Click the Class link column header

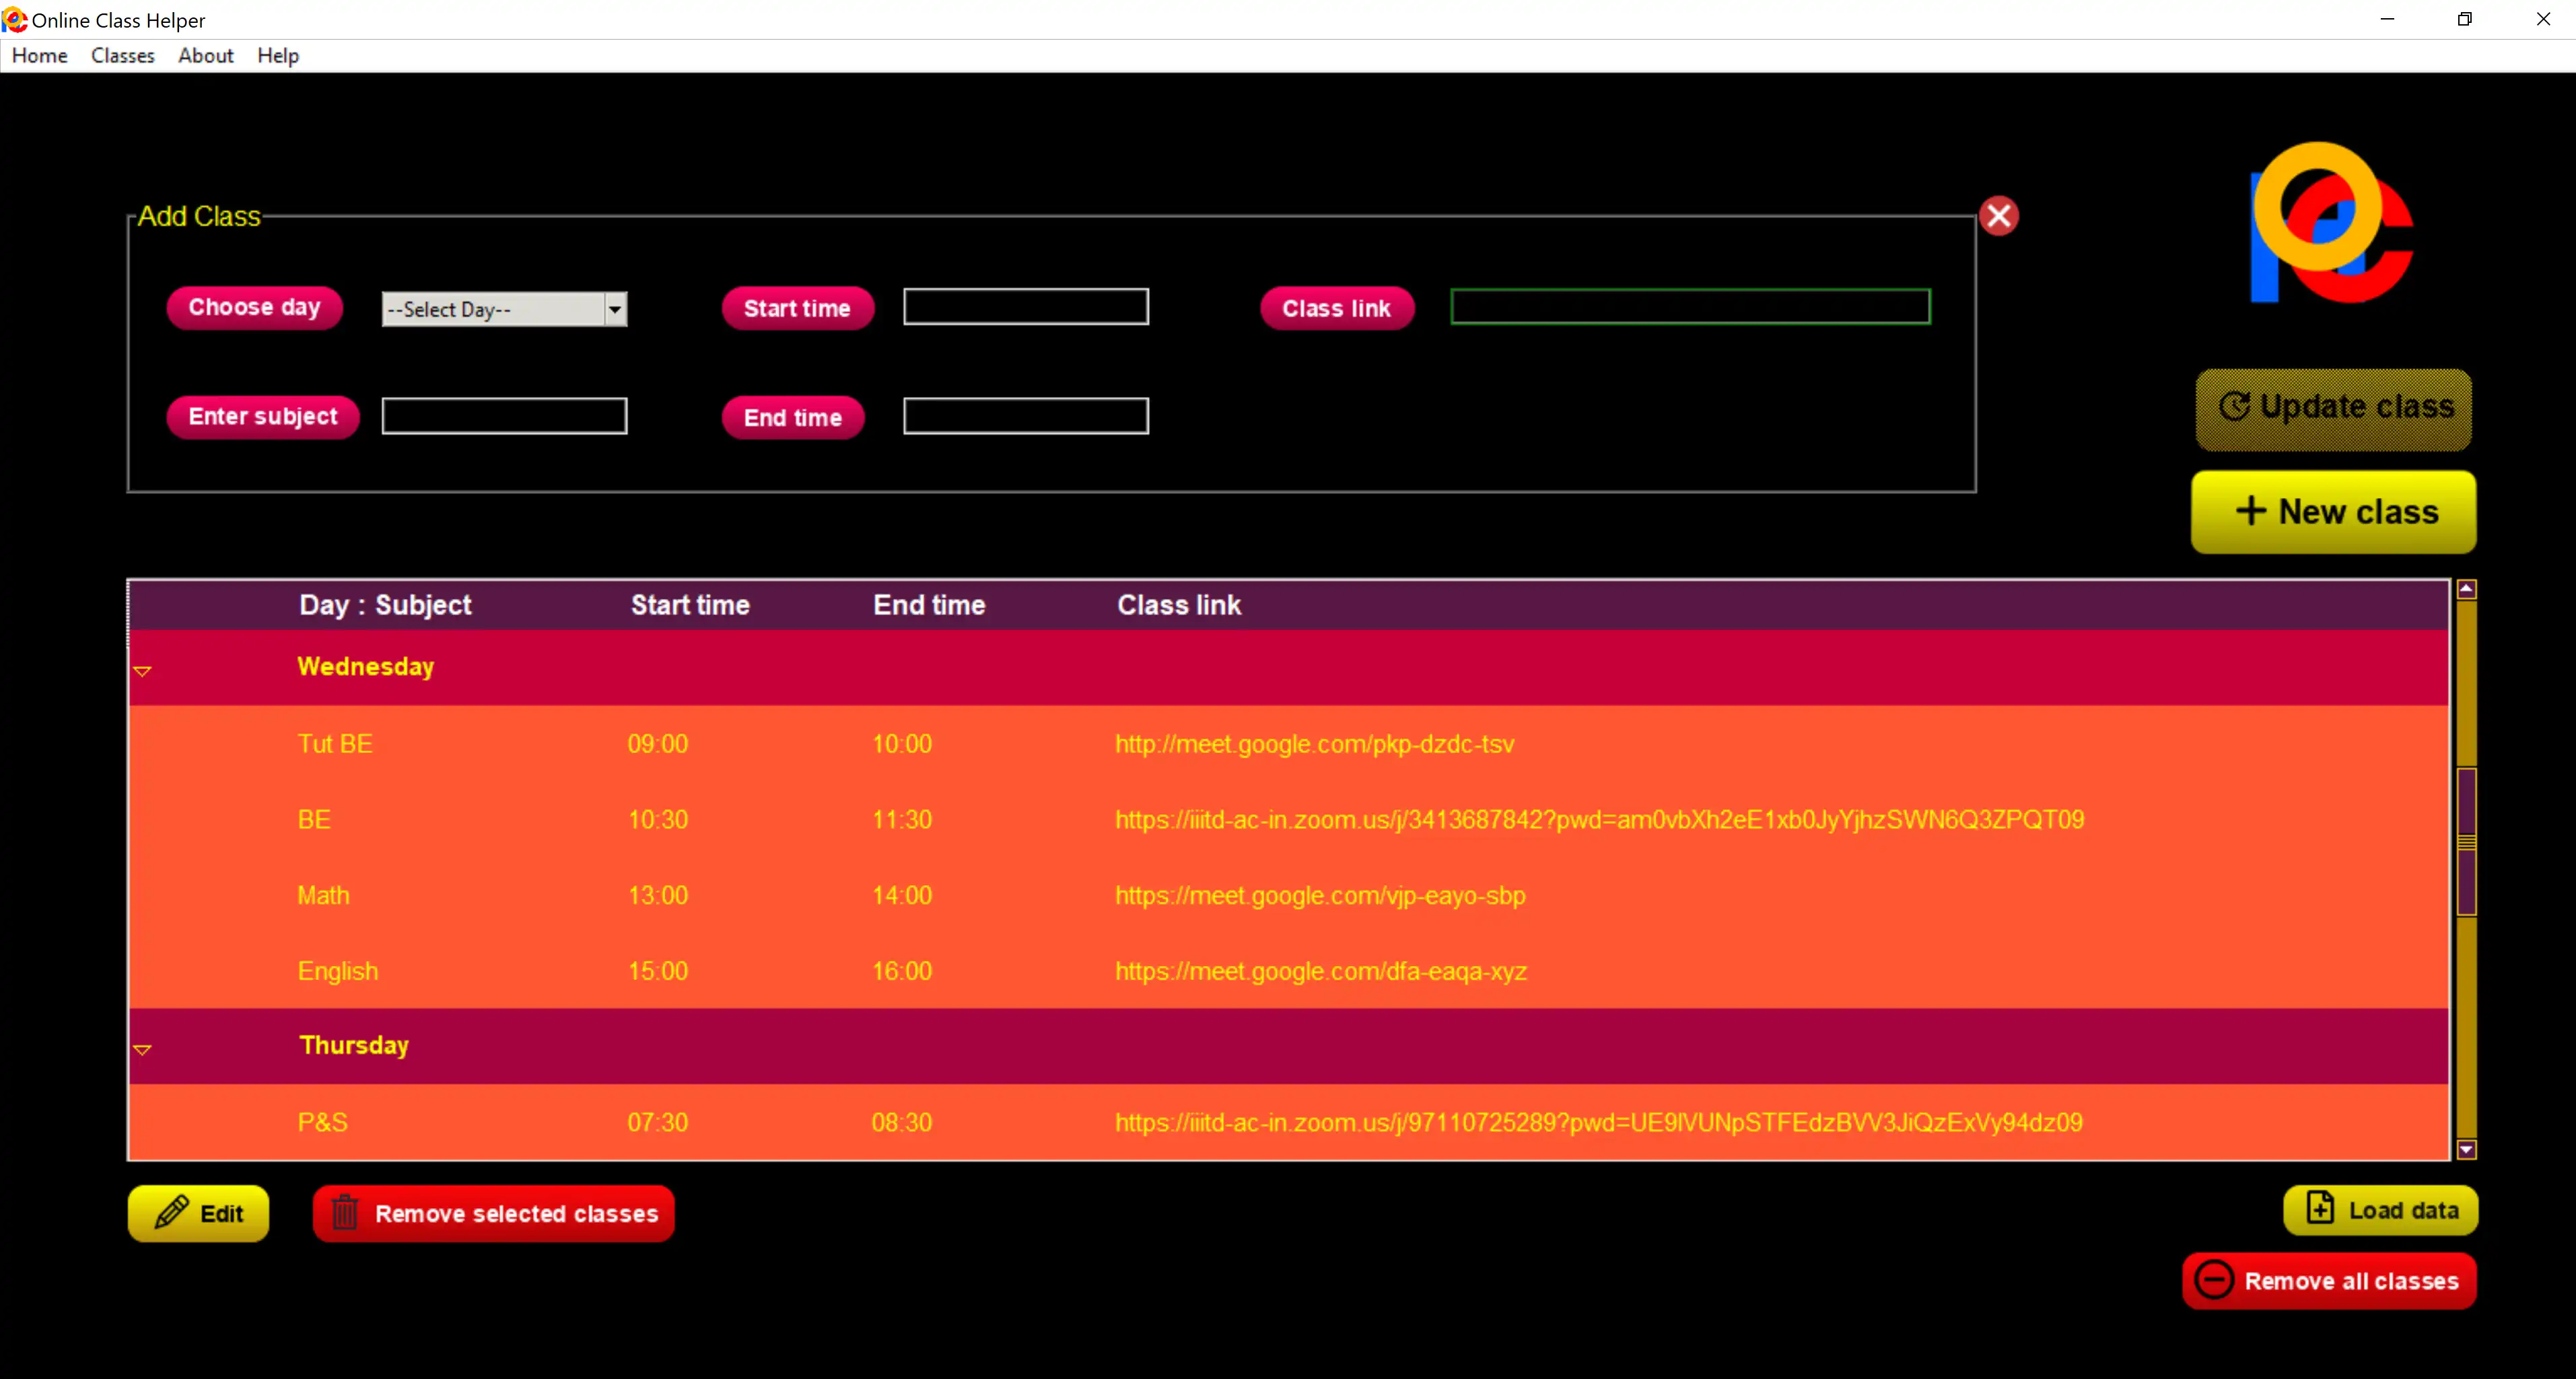1179,605
